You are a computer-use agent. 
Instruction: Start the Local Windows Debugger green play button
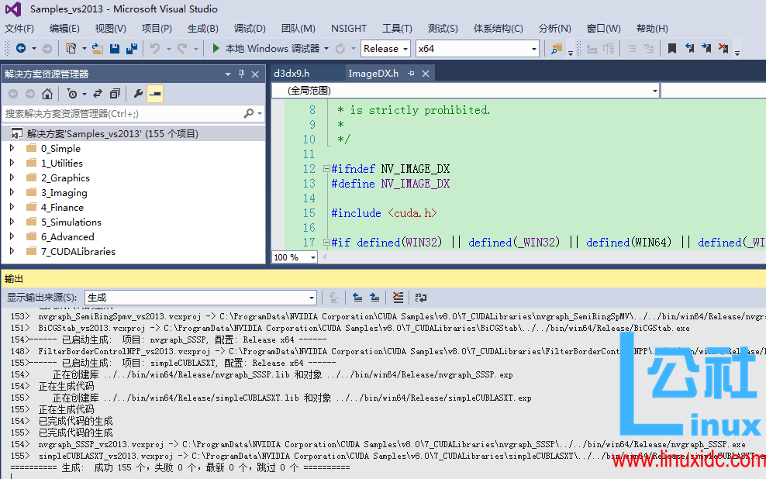(x=216, y=48)
